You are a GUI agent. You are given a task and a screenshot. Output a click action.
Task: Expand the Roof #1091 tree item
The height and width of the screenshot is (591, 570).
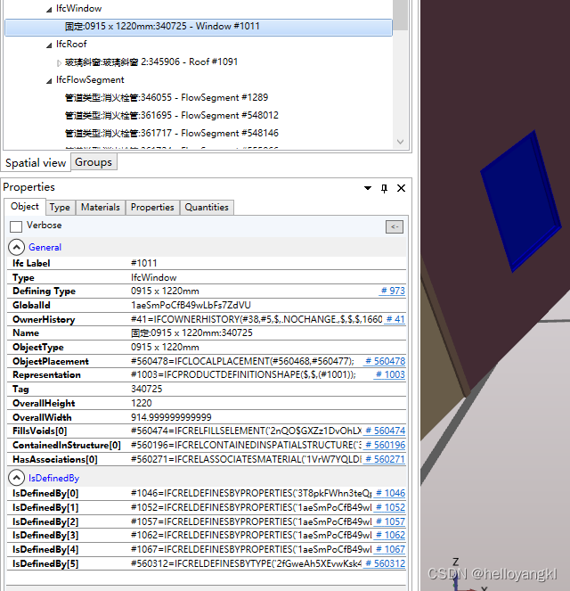coord(59,63)
